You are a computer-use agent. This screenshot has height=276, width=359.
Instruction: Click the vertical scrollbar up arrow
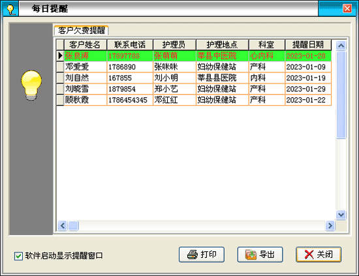tap(341, 46)
